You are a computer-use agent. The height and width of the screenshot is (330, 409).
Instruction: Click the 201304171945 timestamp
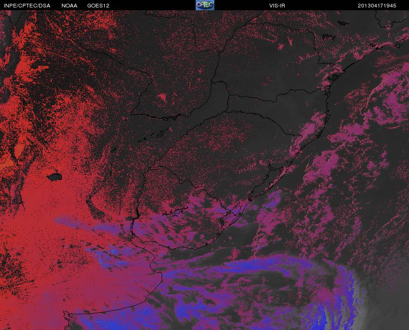click(x=377, y=6)
